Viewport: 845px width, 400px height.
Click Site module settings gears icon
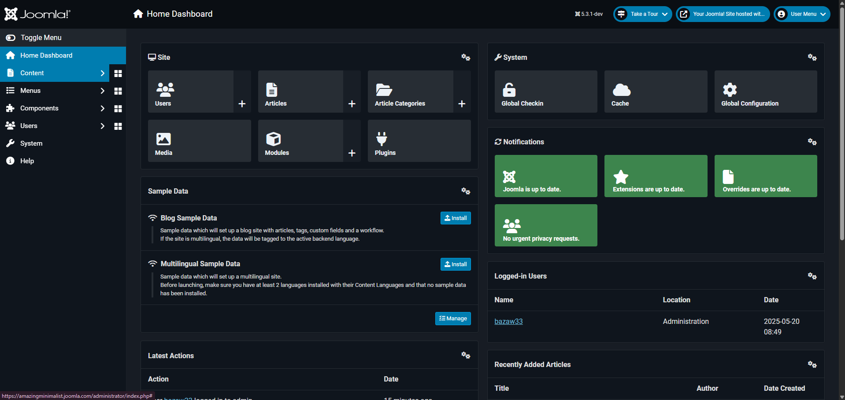(466, 57)
